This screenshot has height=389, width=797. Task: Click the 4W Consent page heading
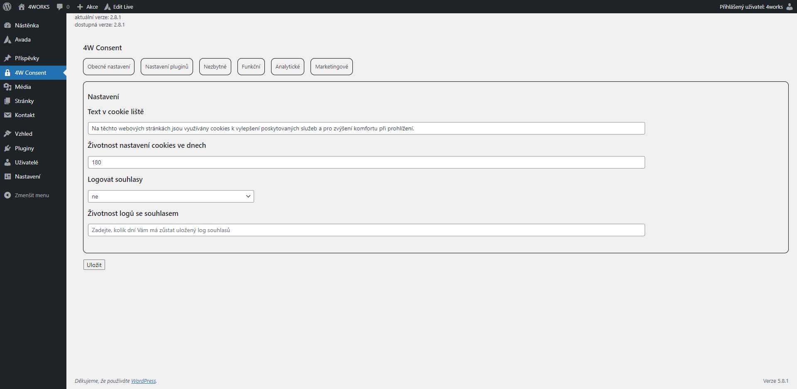(103, 48)
